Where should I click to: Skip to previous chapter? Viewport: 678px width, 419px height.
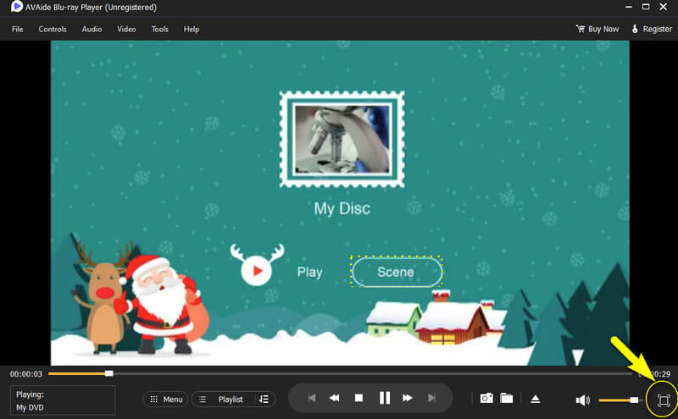click(x=312, y=398)
